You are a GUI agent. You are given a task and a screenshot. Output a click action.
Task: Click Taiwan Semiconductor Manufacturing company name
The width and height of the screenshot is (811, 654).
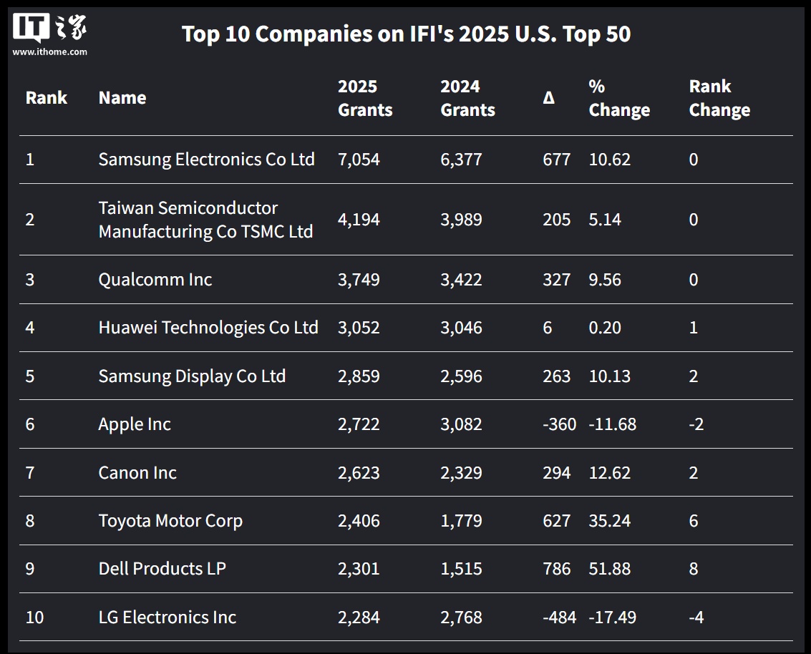click(x=205, y=220)
